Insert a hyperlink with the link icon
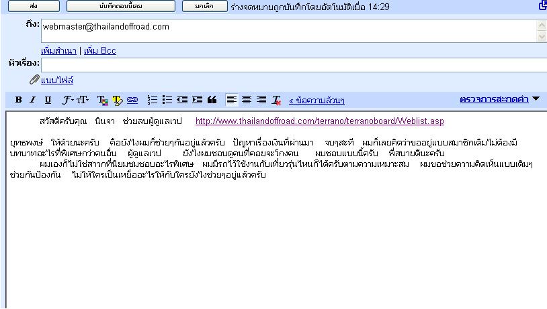 [x=132, y=101]
